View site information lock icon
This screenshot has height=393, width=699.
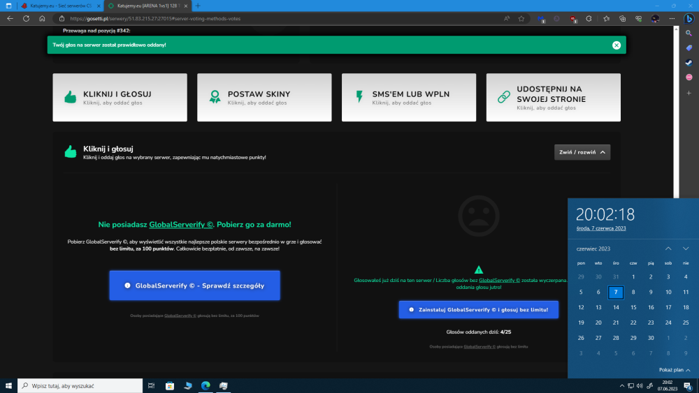click(62, 19)
